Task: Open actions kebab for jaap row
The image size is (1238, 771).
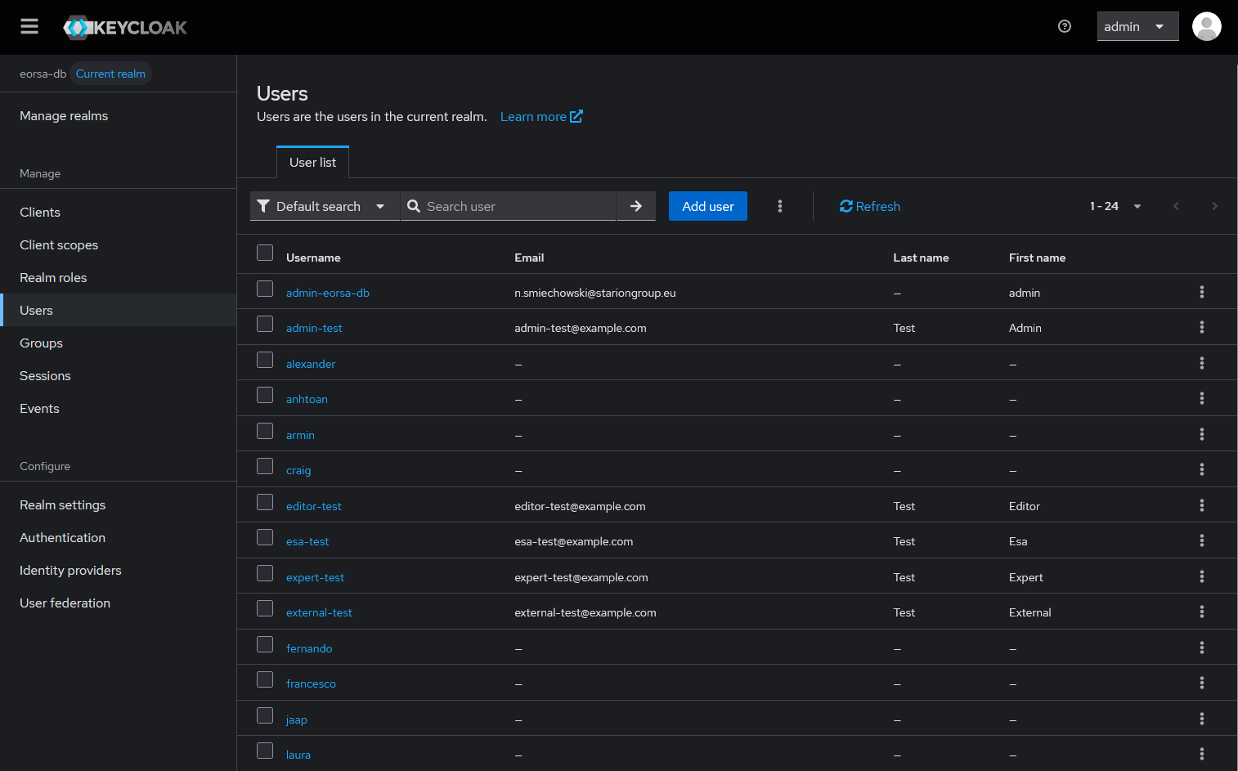Action: click(x=1201, y=719)
